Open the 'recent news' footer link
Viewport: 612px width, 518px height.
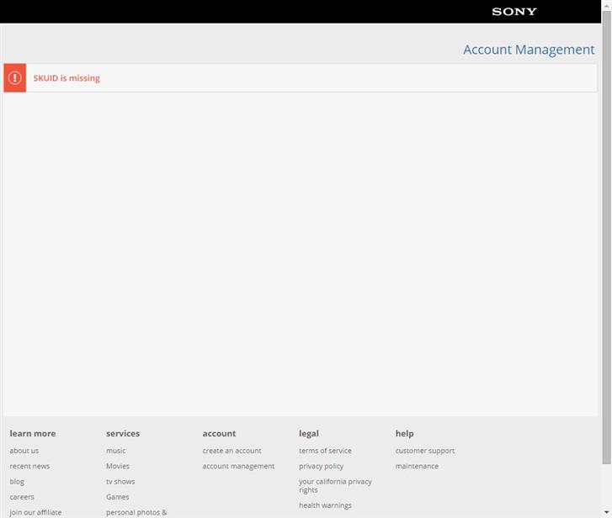29,466
